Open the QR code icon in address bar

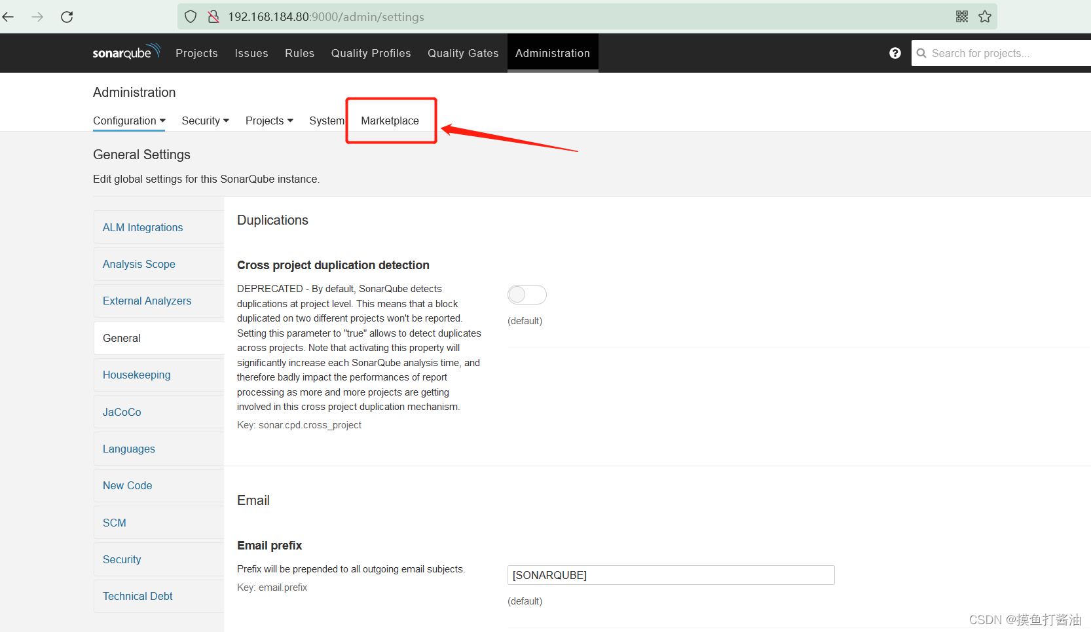962,16
